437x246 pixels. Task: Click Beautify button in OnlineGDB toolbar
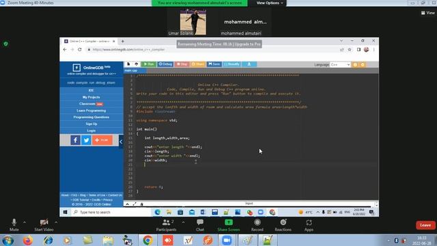(x=232, y=64)
